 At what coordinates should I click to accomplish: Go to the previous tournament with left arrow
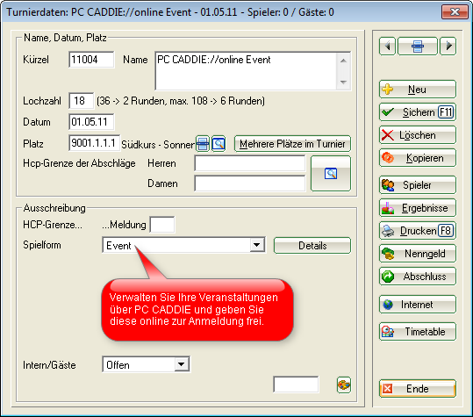pos(387,47)
